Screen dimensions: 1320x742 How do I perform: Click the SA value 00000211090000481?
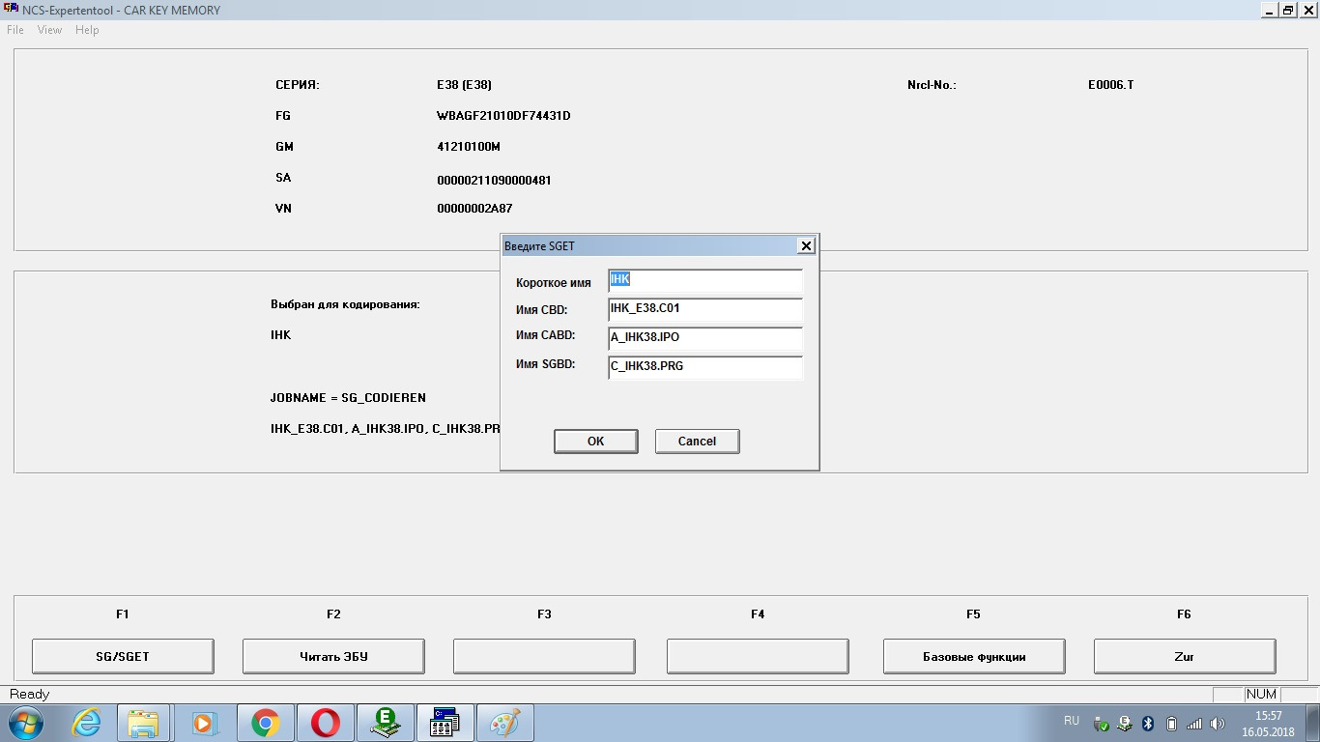[494, 181]
